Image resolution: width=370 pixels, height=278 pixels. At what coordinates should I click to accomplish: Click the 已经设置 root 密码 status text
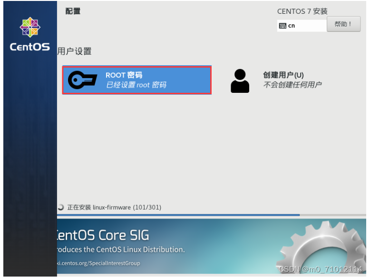[x=136, y=85]
